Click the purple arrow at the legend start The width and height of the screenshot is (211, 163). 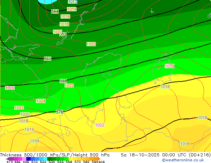tap(7, 159)
